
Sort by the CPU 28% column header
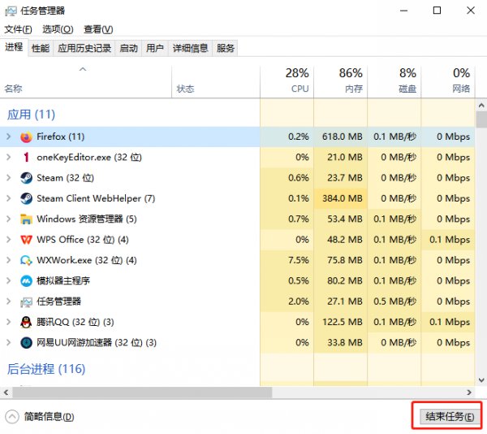(287, 81)
